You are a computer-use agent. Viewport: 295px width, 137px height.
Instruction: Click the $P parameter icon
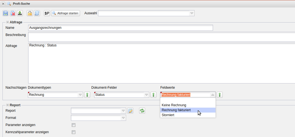point(47,13)
